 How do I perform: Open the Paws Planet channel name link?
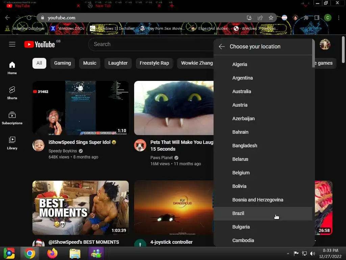[162, 158]
